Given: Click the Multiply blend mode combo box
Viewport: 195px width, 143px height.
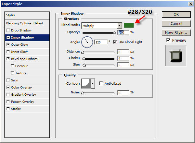Looking at the screenshot, I should (102, 26).
